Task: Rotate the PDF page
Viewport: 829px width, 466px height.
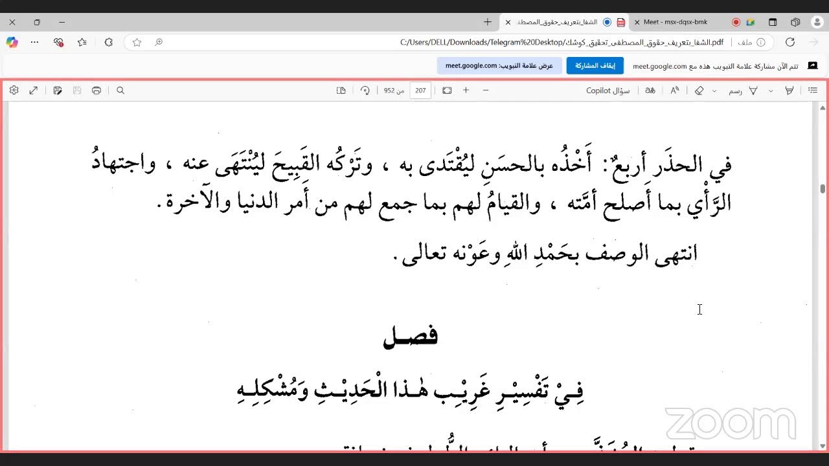Action: pyautogui.click(x=365, y=91)
